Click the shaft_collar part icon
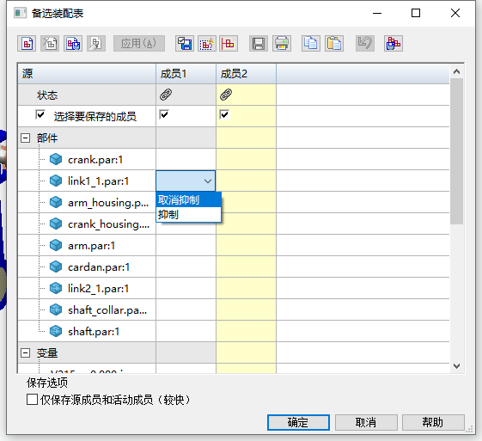The width and height of the screenshot is (482, 441). click(56, 309)
